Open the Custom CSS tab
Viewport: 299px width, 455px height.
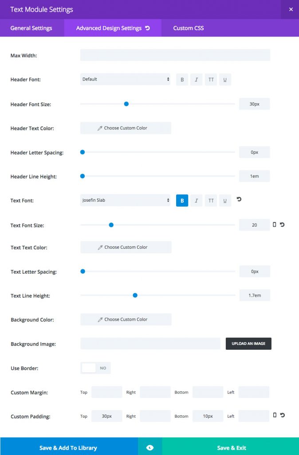point(188,28)
